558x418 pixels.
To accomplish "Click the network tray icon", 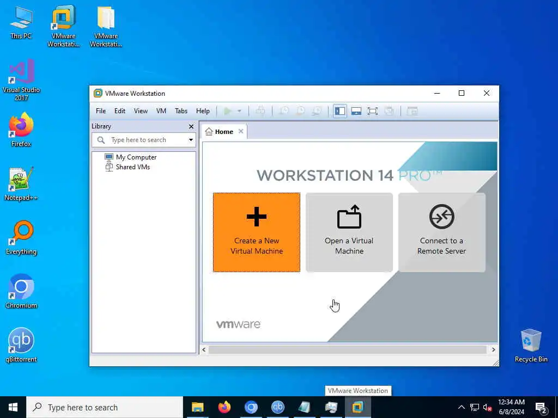I will [x=475, y=407].
